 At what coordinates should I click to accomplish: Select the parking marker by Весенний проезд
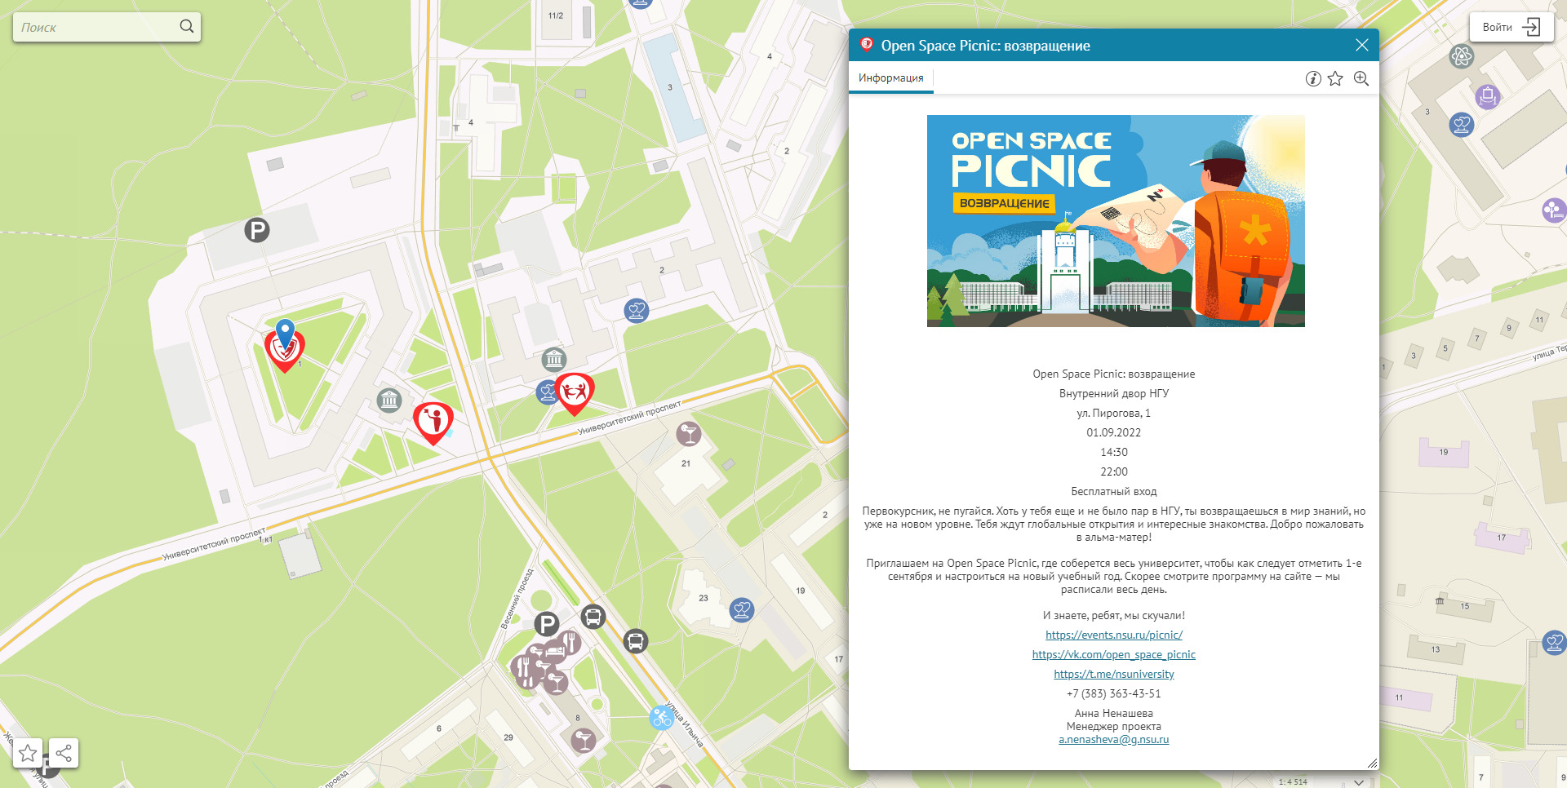click(547, 625)
